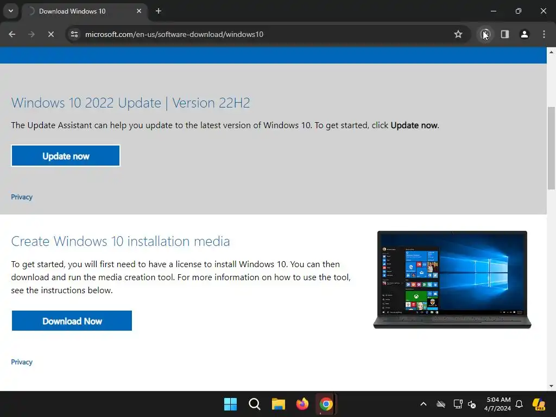Click the Chrome taskbar icon
The image size is (556, 417).
tap(326, 404)
